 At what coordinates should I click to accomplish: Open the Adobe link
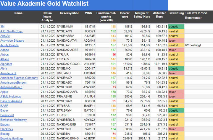coord(5,50)
